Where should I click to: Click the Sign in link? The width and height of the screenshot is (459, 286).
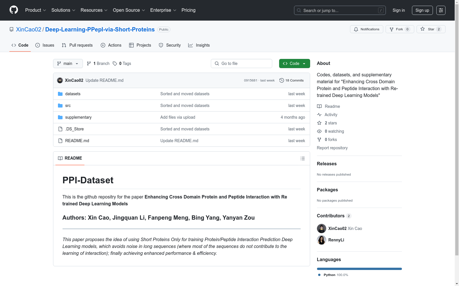click(x=399, y=10)
